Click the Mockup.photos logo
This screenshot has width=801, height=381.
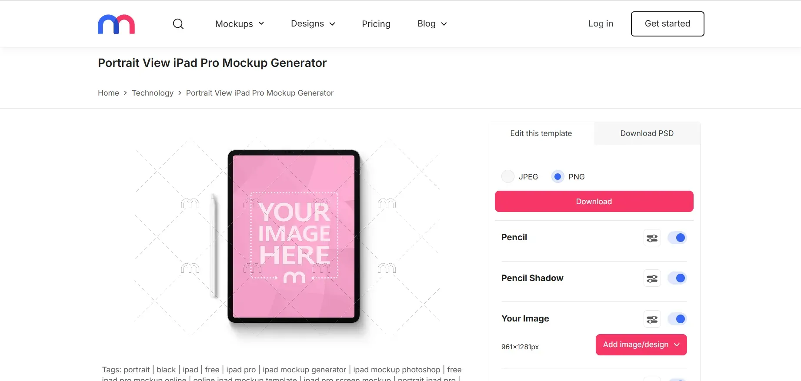(x=116, y=24)
